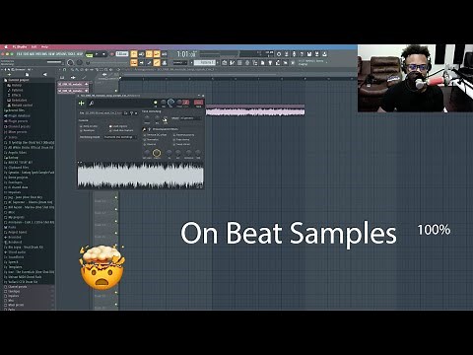Select first SO_DIR_90 clip in picker

(x=73, y=84)
